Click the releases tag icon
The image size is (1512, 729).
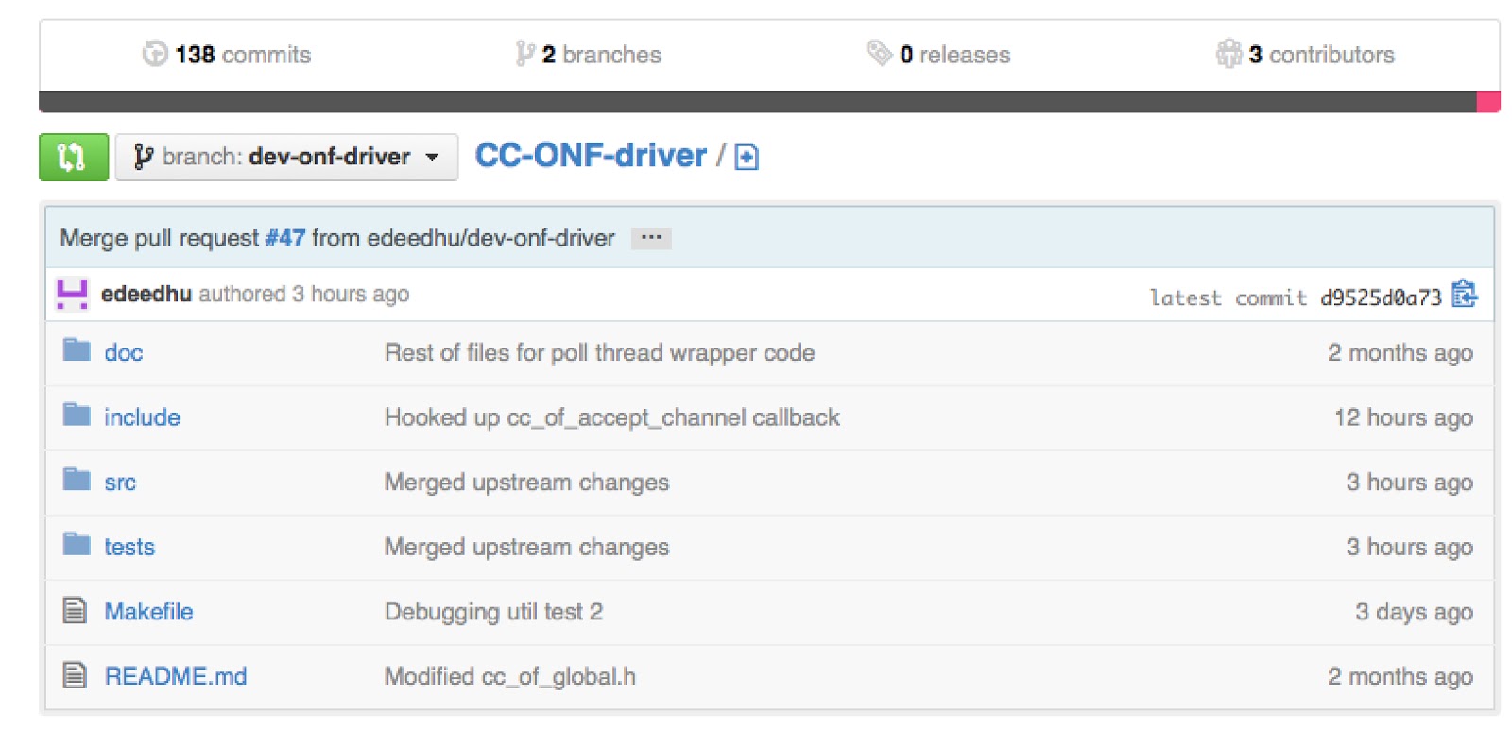click(x=879, y=53)
